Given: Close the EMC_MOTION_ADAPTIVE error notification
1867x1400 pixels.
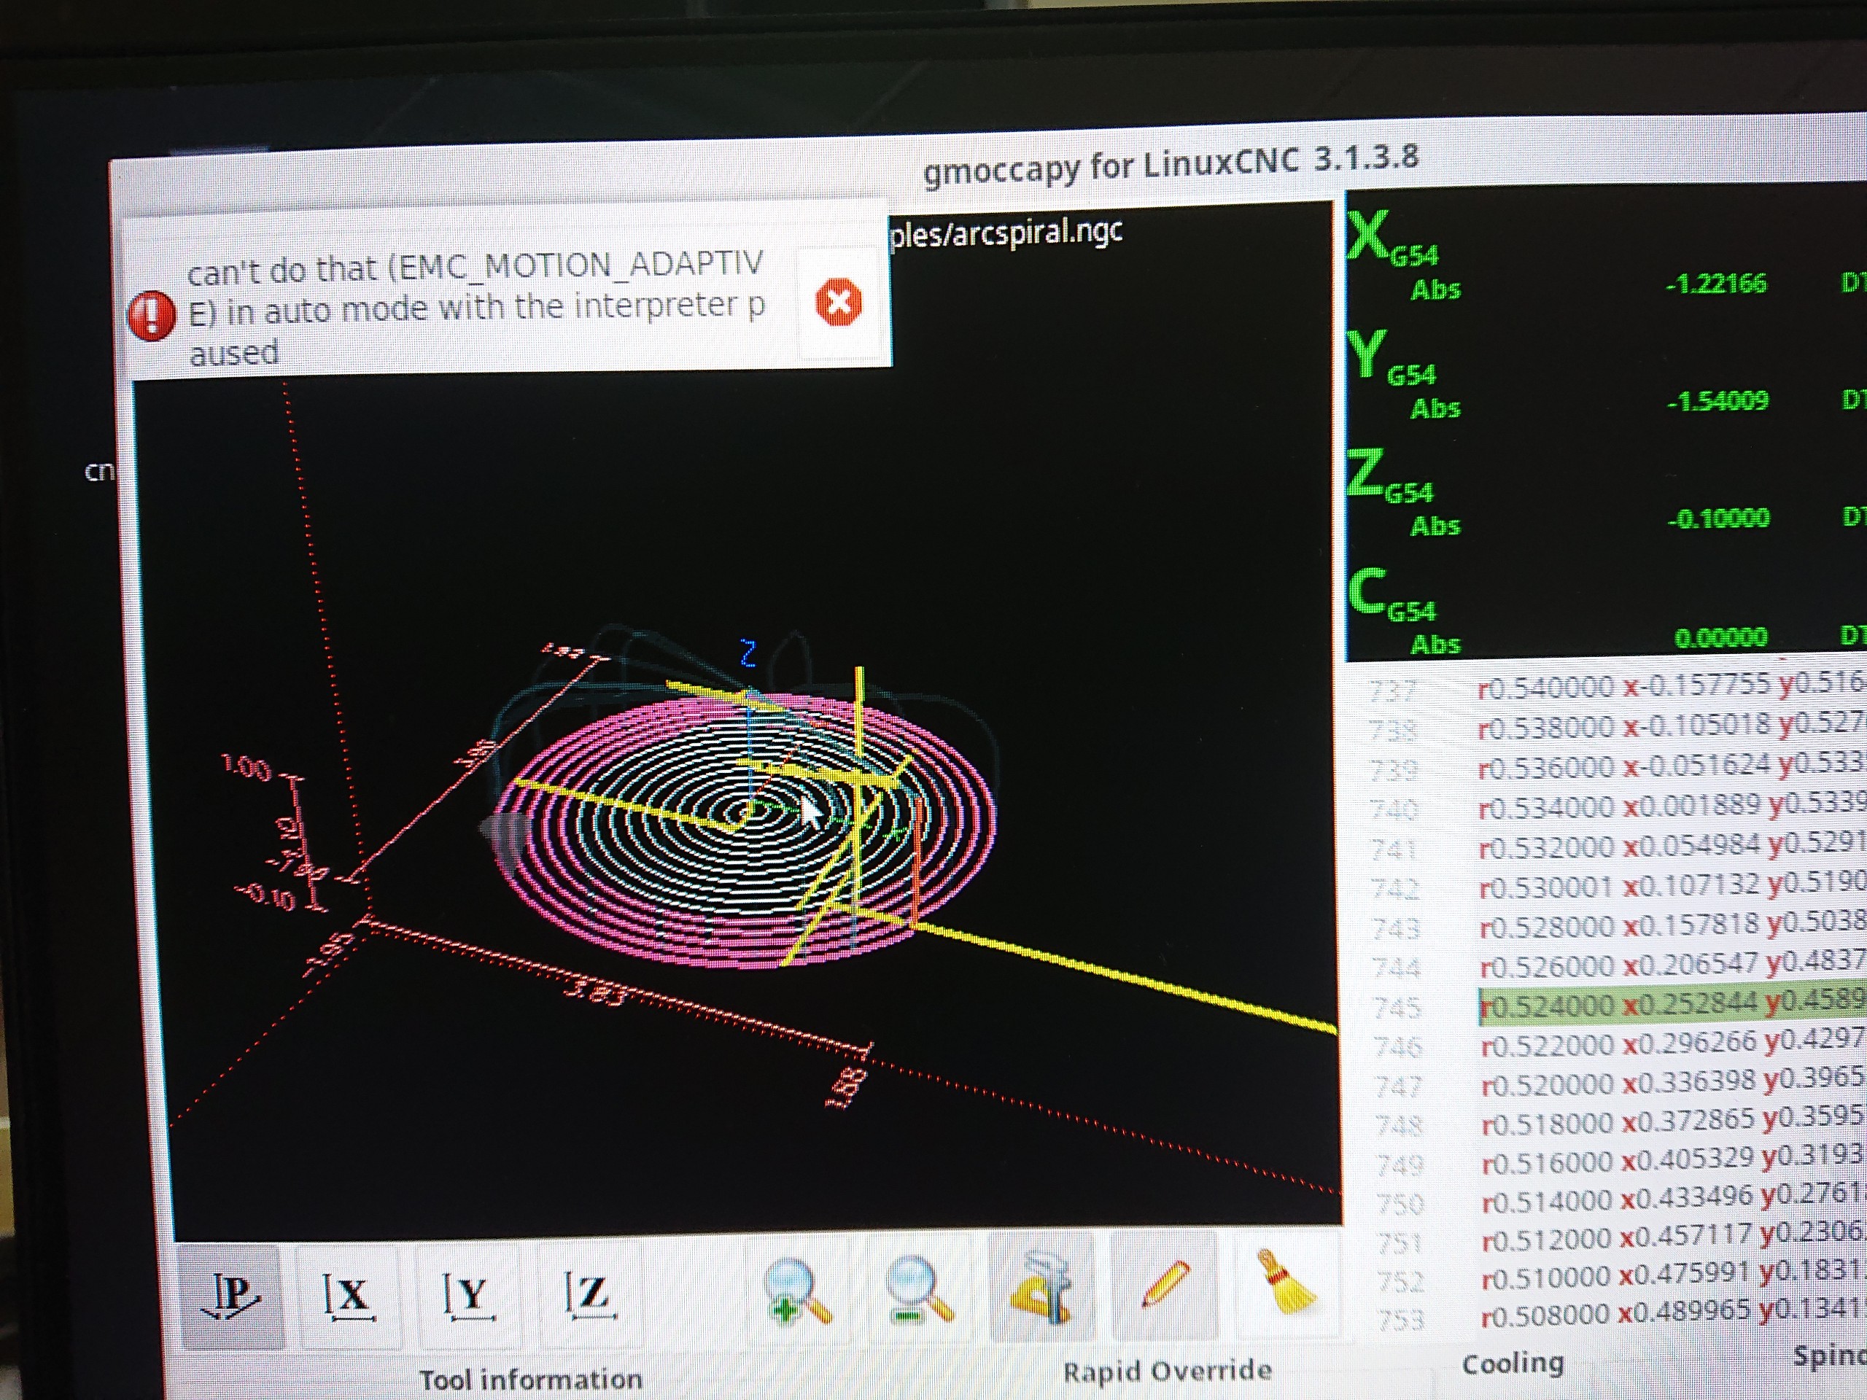Looking at the screenshot, I should (839, 301).
